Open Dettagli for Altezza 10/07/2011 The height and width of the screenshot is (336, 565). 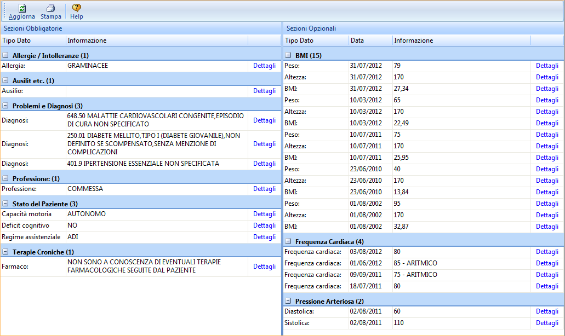(547, 146)
